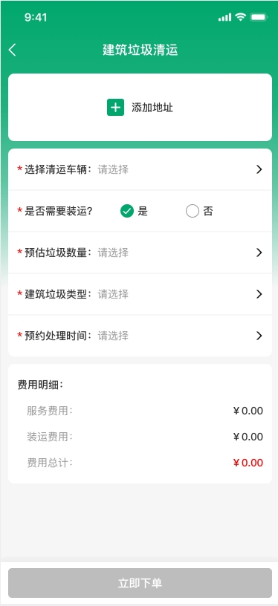
Task: Tap the 是 label for loading
Action: [x=143, y=212]
